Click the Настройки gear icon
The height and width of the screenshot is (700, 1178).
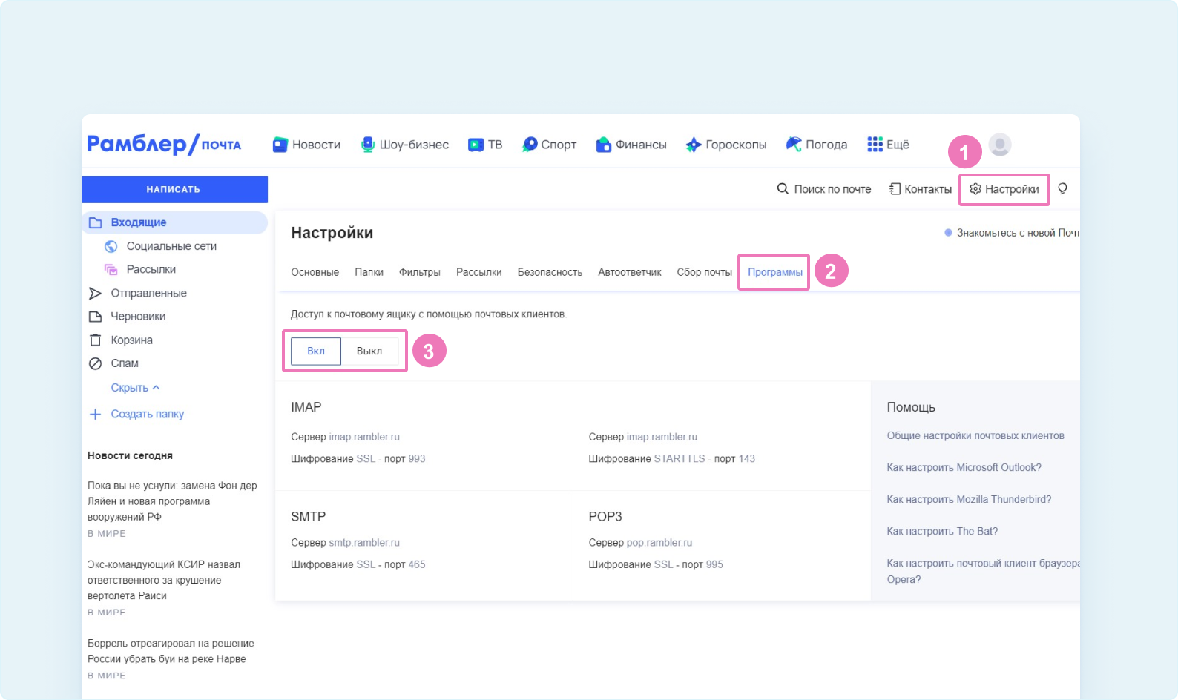(975, 189)
